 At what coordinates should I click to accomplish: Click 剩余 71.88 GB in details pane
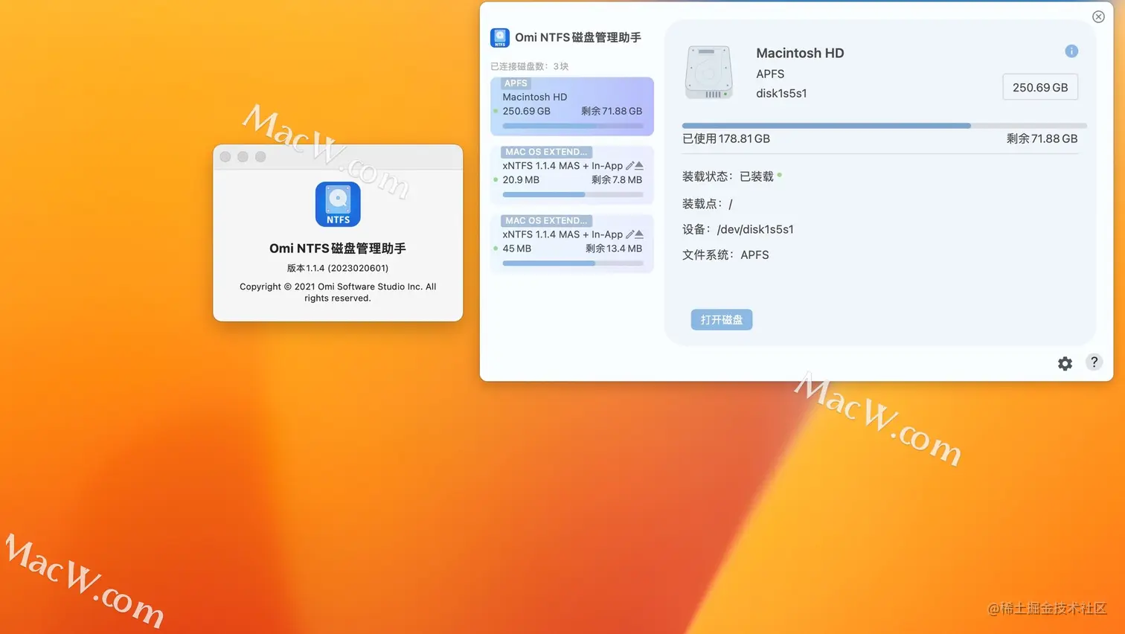tap(1042, 138)
